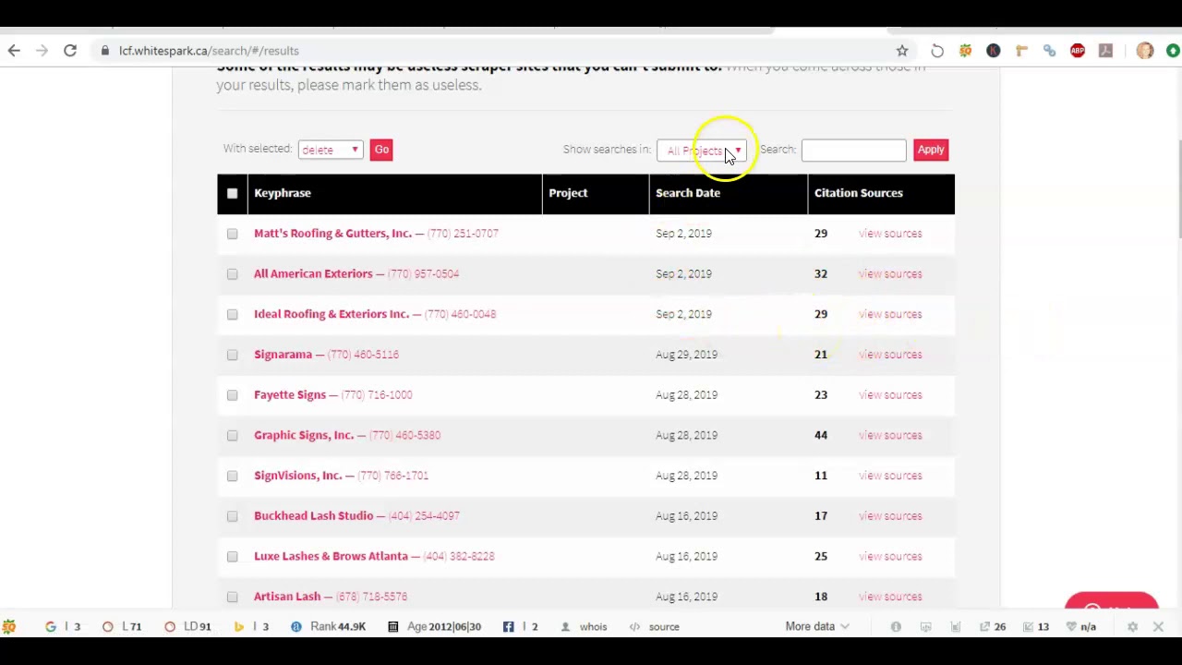The height and width of the screenshot is (665, 1182).
Task: Click the browser forward arrow
Action: 42,51
